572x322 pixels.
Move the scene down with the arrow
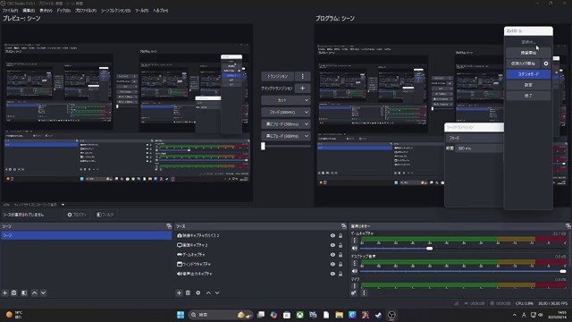tap(43, 292)
